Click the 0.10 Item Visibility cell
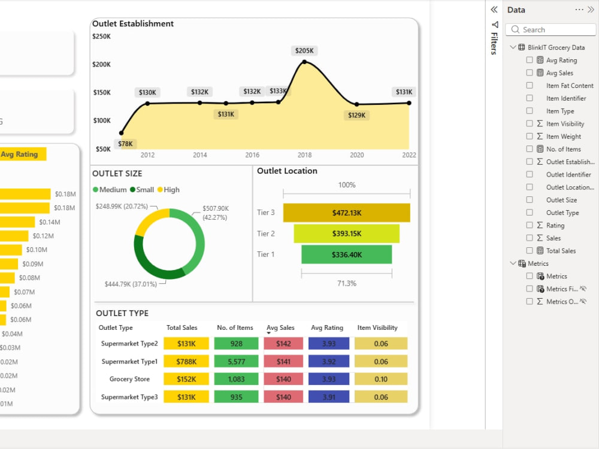This screenshot has height=449, width=599. click(381, 379)
